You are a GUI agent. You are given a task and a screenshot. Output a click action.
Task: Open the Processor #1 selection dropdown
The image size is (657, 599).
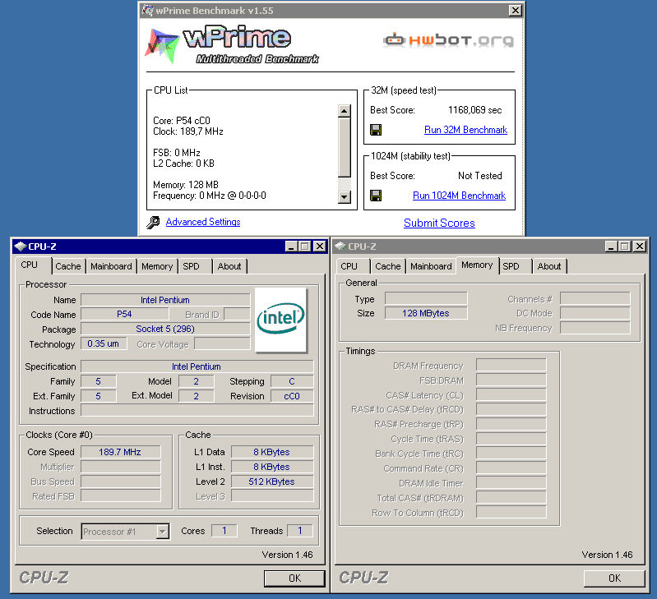click(x=162, y=532)
